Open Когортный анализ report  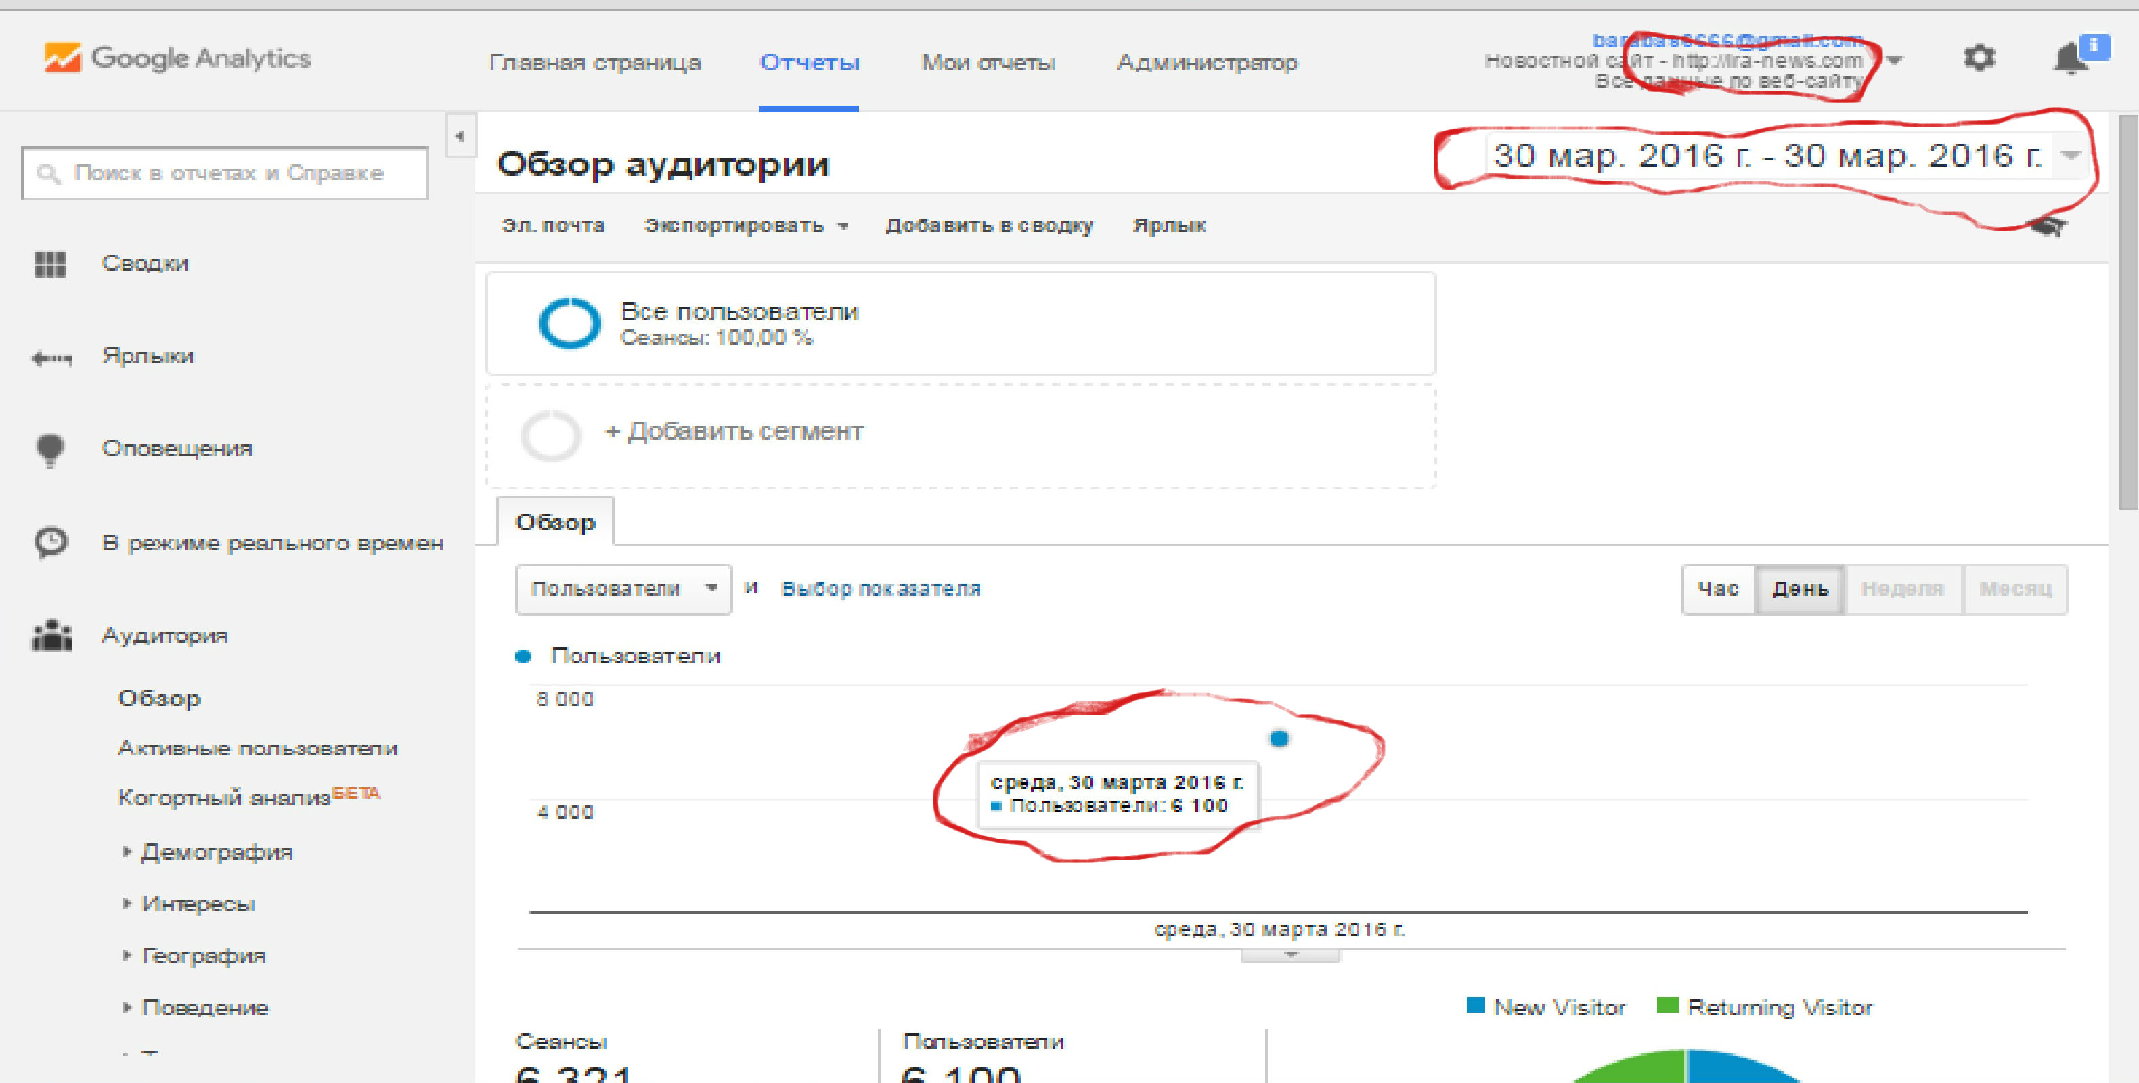coord(224,798)
